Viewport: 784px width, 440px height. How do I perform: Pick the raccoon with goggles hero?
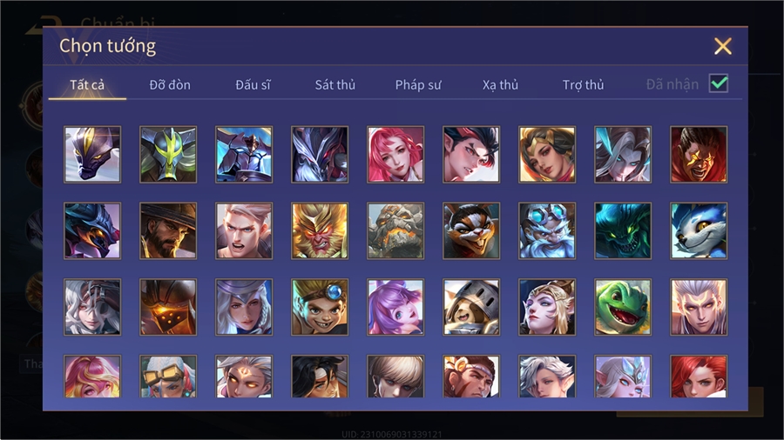[x=471, y=230]
